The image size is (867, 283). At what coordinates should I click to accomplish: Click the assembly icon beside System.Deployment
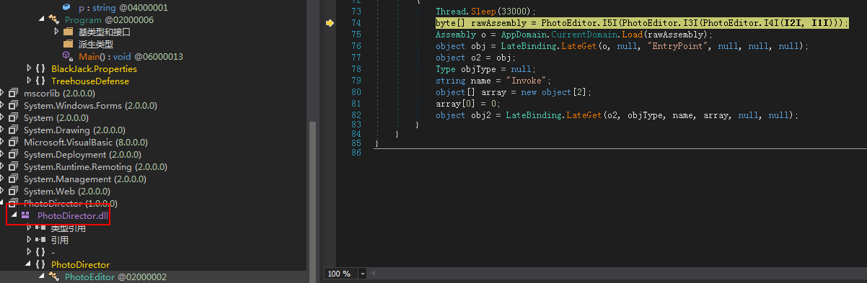(14, 154)
